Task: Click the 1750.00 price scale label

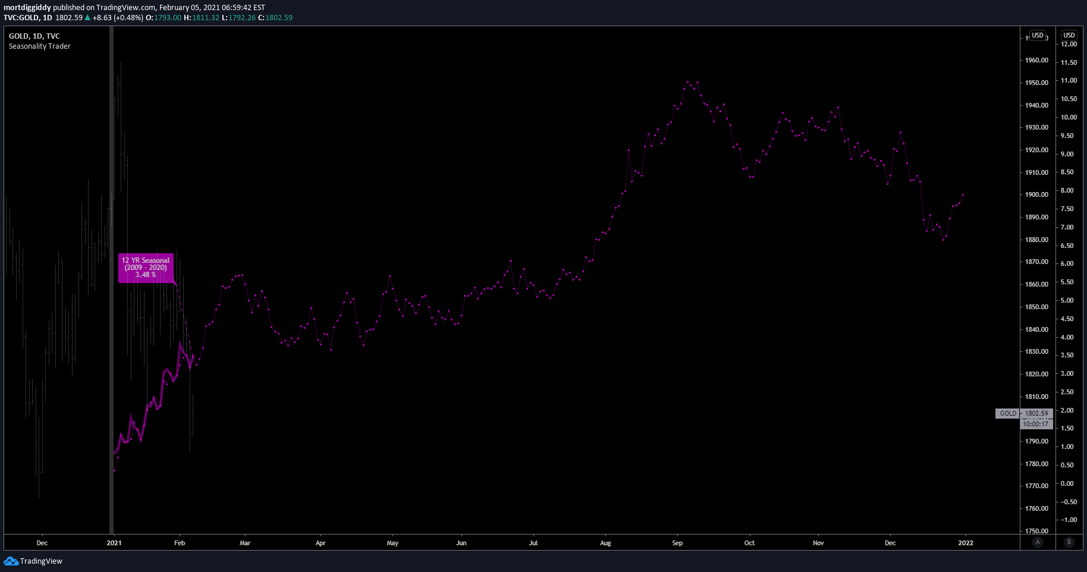Action: (1036, 531)
